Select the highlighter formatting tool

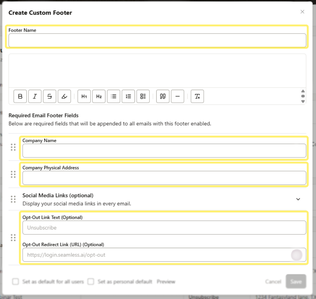[x=64, y=96]
